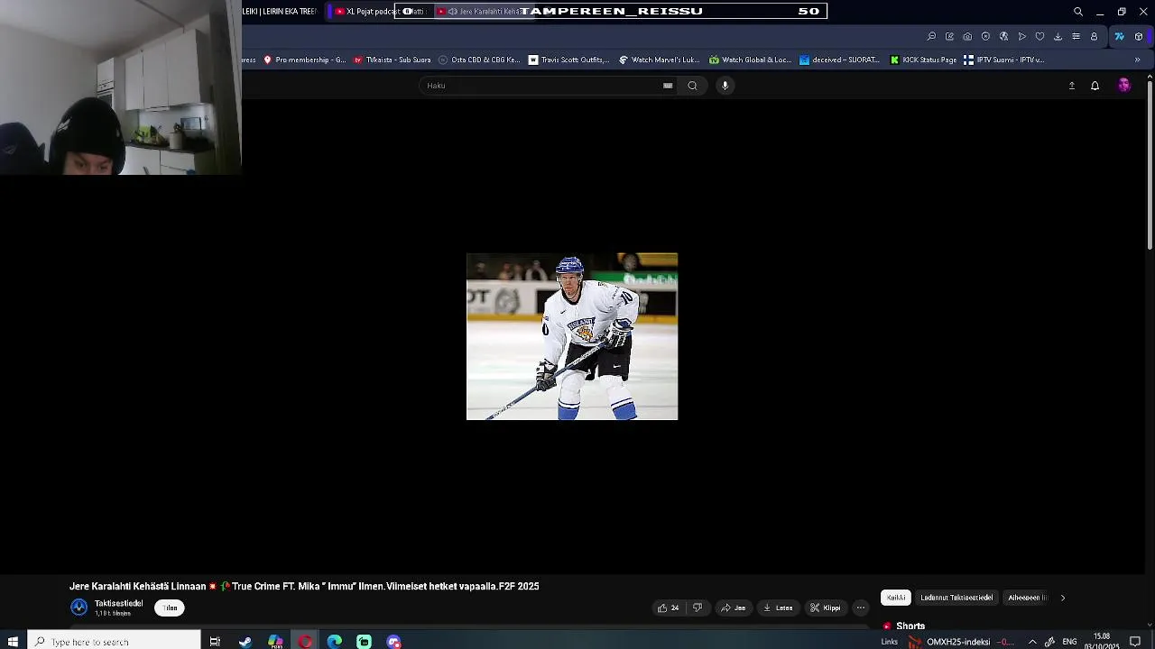Open the YouTube account avatar

1123,86
